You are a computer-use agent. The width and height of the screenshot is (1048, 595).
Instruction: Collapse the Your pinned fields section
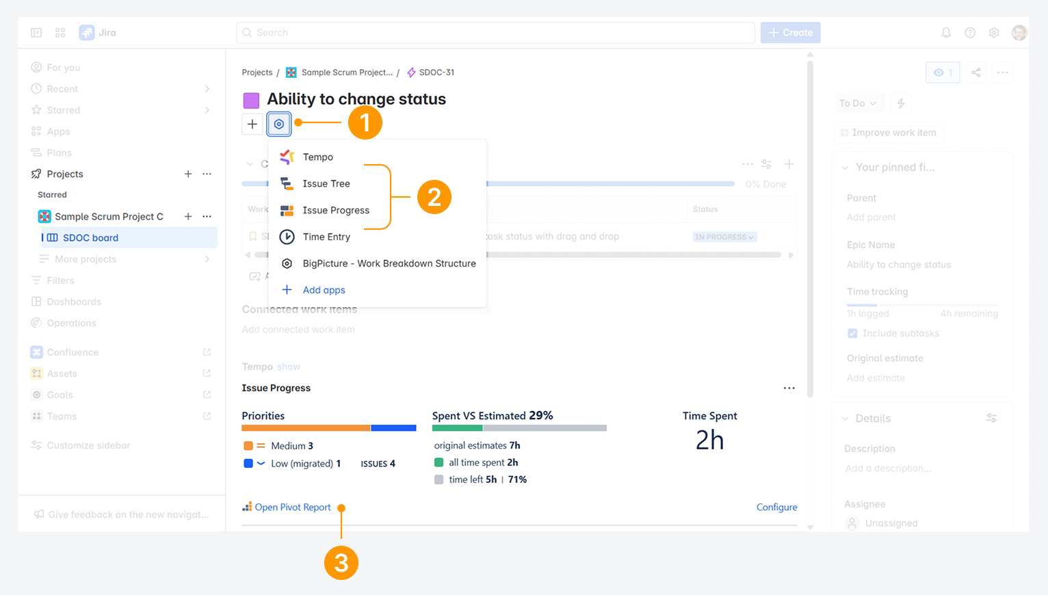pyautogui.click(x=845, y=168)
